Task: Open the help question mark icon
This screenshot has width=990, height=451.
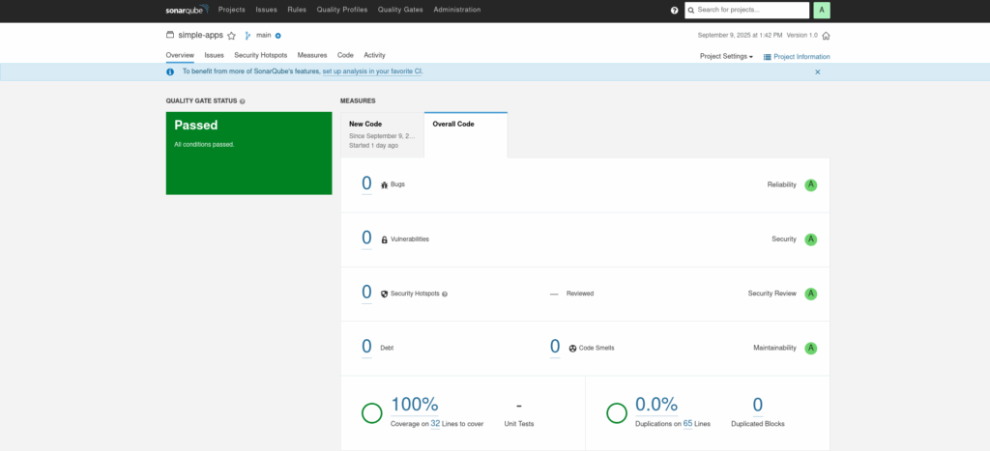Action: click(675, 10)
